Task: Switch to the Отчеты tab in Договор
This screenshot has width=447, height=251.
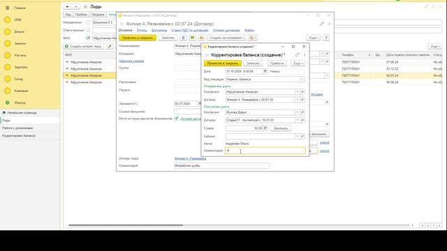Action: pyautogui.click(x=142, y=30)
